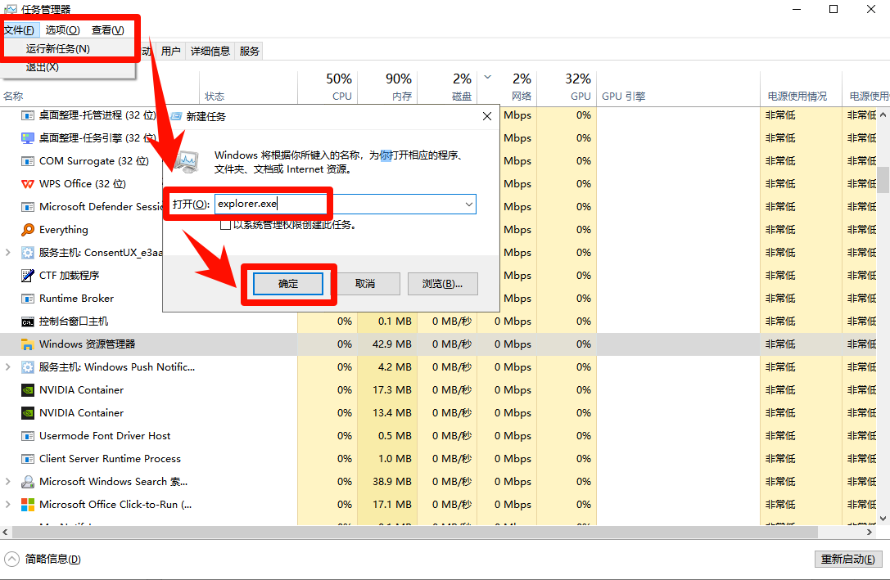Click the 桌面整理-托管进程 process icon

(x=27, y=115)
